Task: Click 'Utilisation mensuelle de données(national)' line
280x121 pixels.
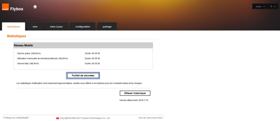Action: click(42, 58)
